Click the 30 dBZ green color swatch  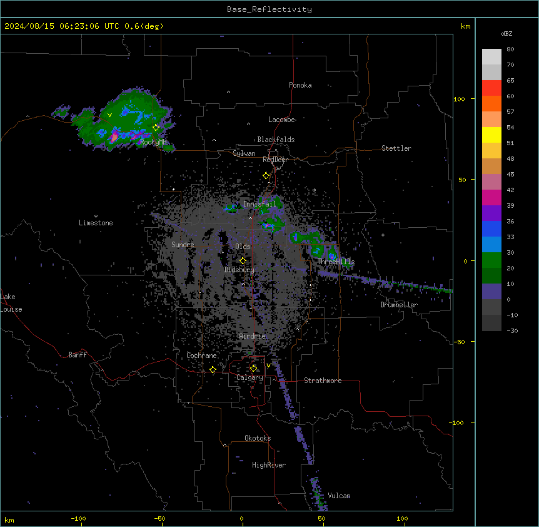tap(491, 260)
